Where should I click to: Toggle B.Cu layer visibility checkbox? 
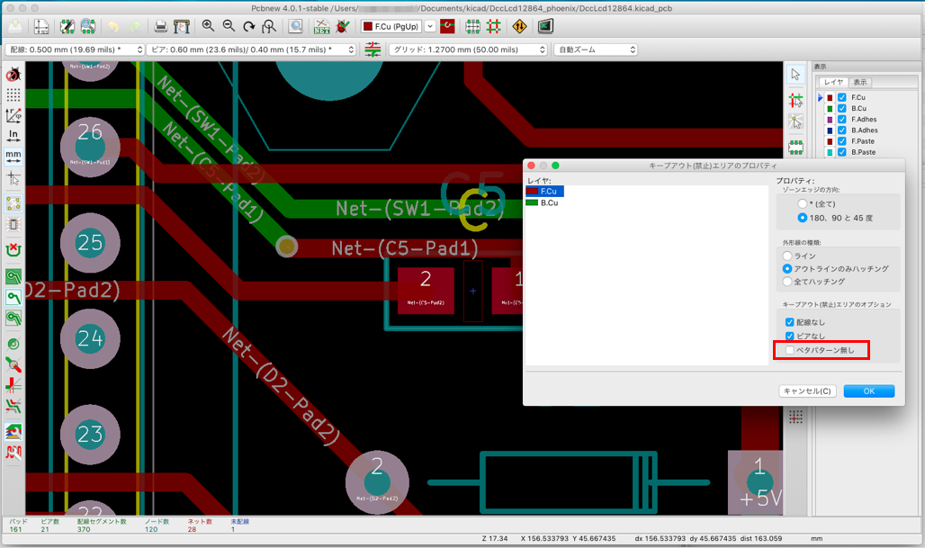pos(842,109)
